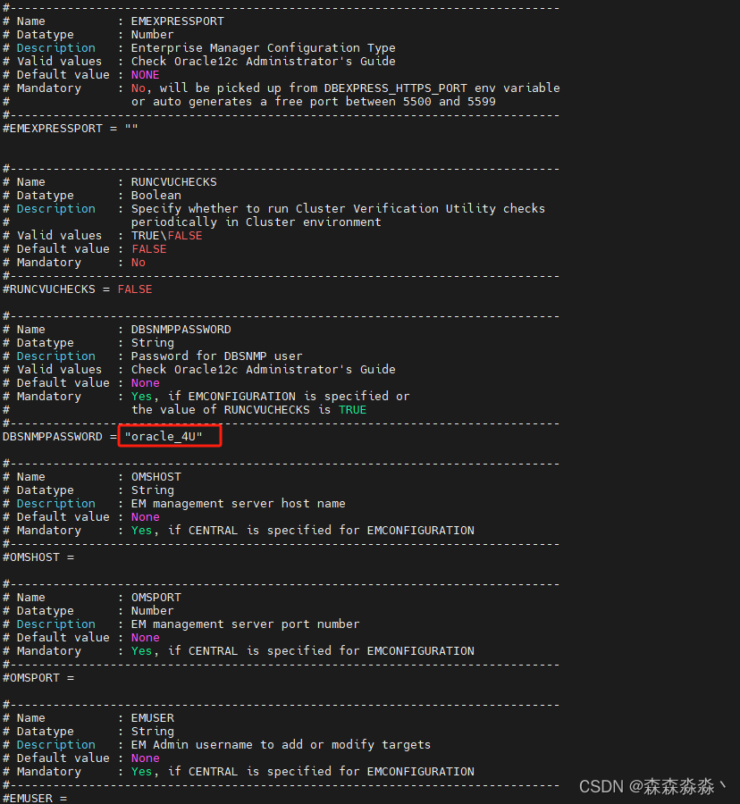Click the FALSE default value for RUNCVUCHECKS
This screenshot has width=740, height=804.
[x=148, y=248]
